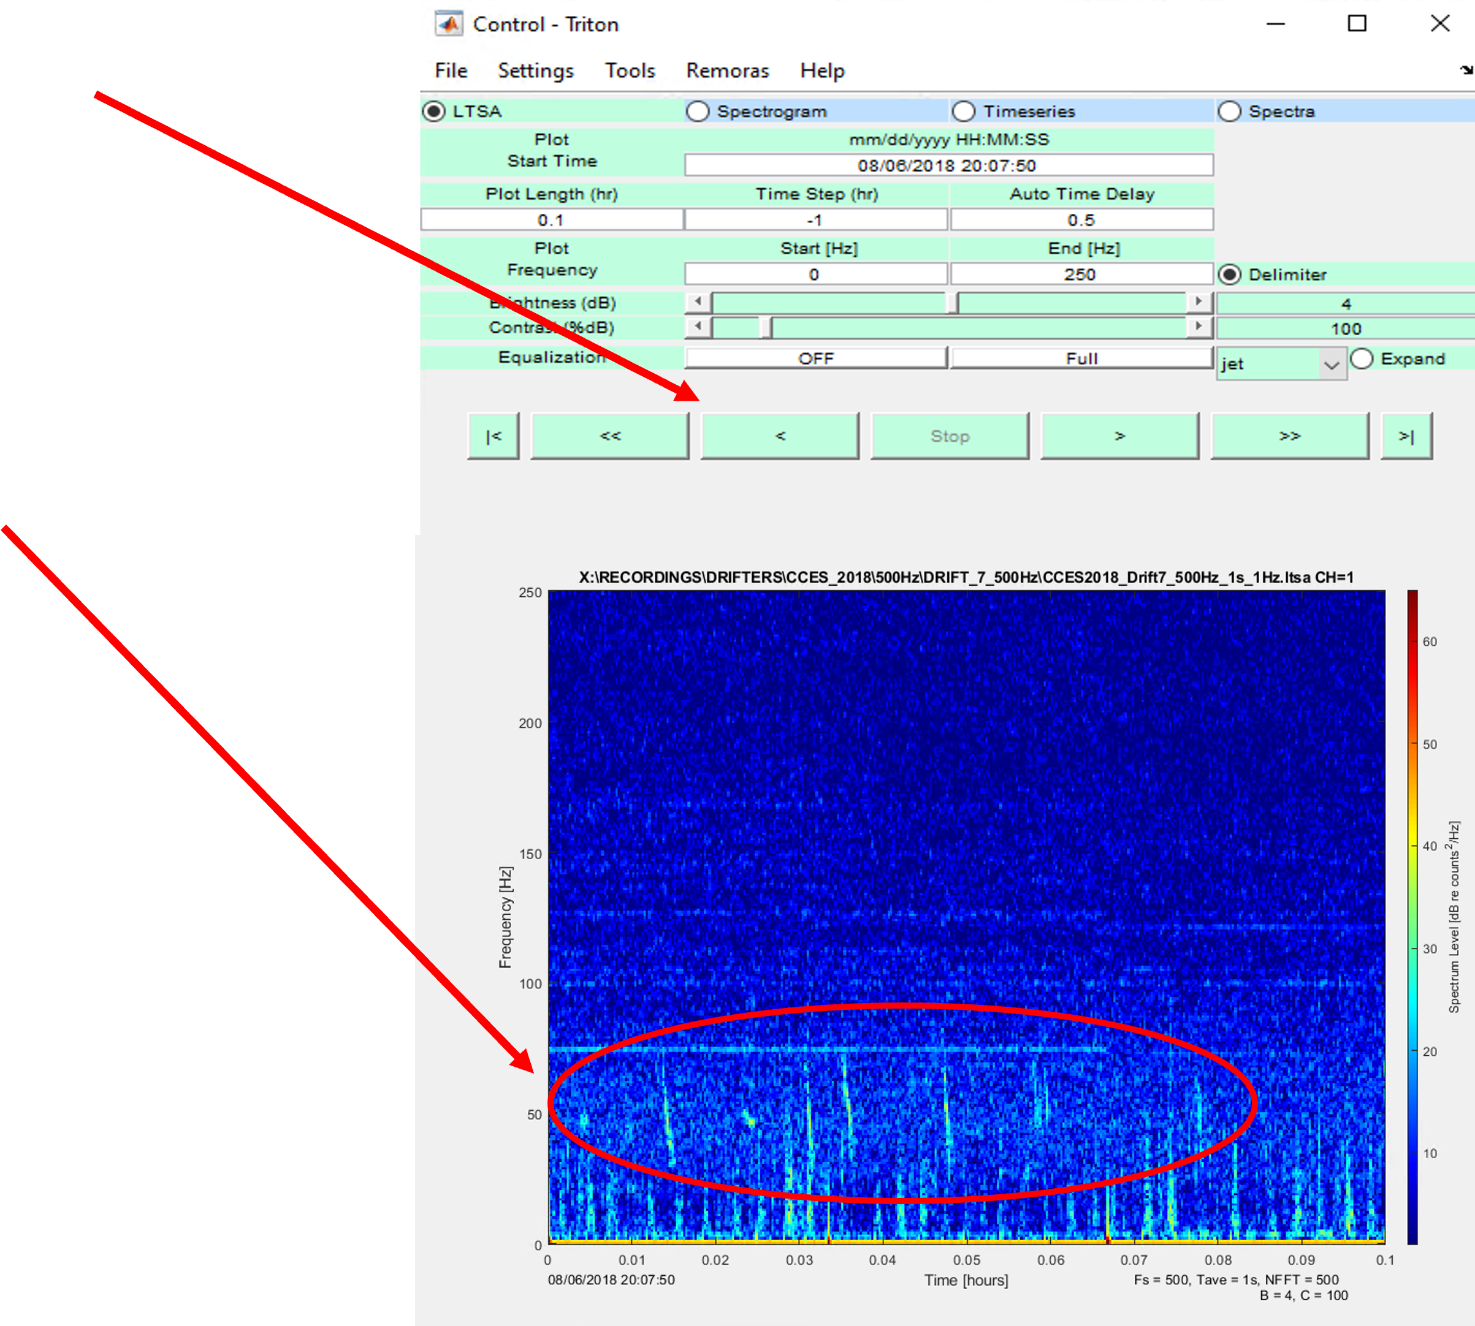The width and height of the screenshot is (1475, 1326).
Task: Select the Timeseries radio button
Action: 964,112
